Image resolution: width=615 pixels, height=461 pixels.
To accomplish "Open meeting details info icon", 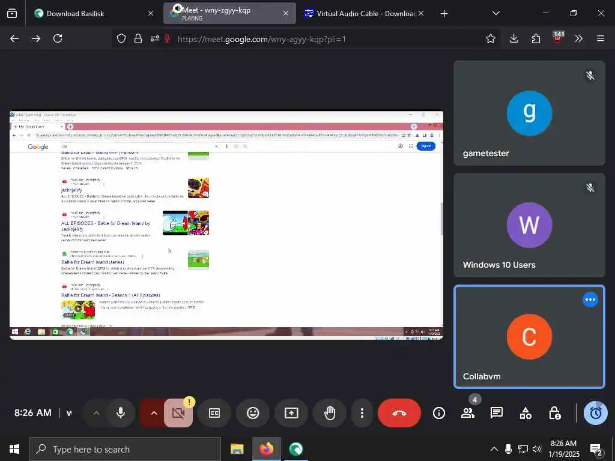I will pos(439,413).
